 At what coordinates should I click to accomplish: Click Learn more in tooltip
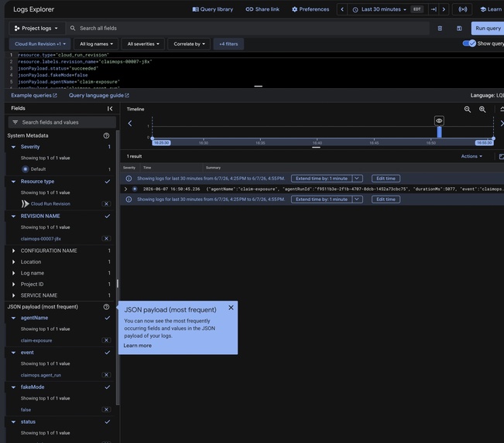(x=138, y=346)
